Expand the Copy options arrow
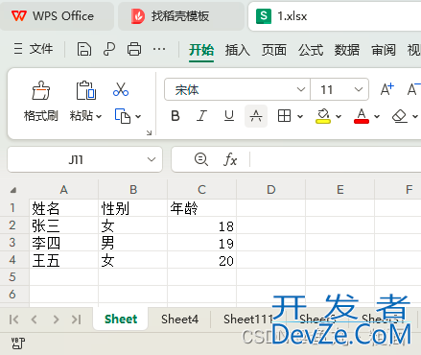421x355 pixels. coord(138,116)
